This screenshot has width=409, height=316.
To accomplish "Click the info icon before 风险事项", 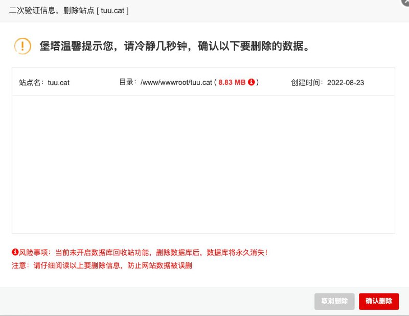I will [x=14, y=252].
